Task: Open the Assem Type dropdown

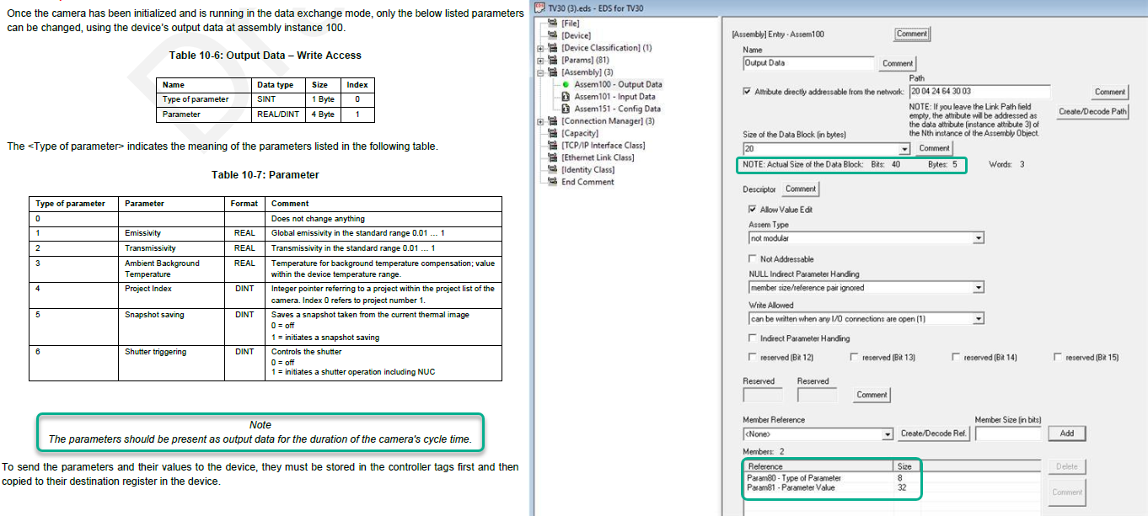Action: 979,238
